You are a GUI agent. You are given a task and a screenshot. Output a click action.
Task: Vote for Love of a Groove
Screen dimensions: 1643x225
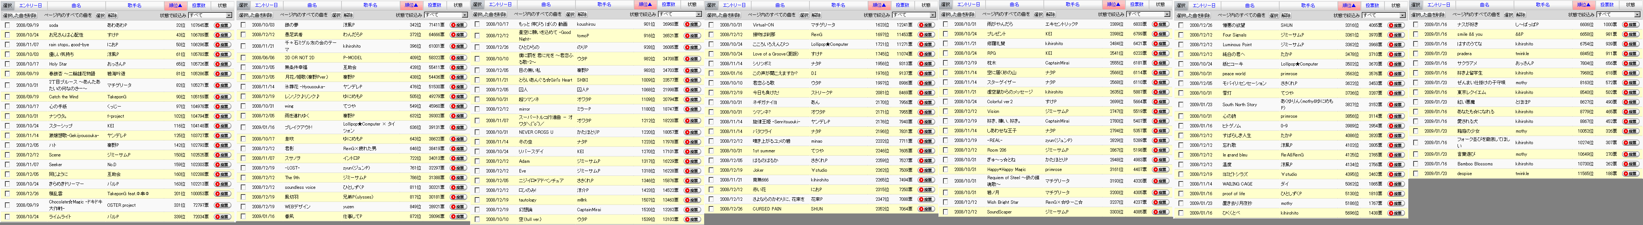coord(926,54)
